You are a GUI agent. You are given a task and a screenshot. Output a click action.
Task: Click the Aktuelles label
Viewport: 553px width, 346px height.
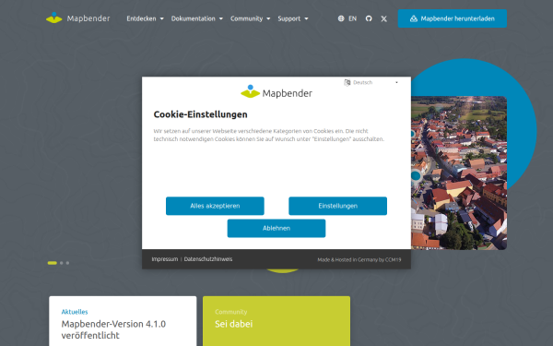(x=75, y=312)
